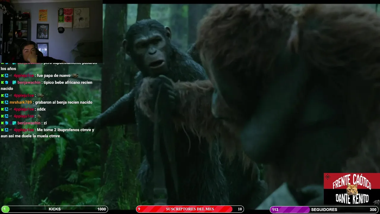Click the 'FRENTE CAÓTICO DANTE KENITO' banner

[x=352, y=189]
